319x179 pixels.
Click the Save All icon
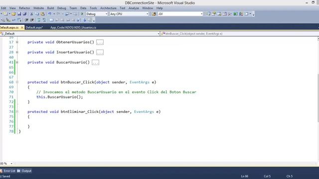point(24,14)
